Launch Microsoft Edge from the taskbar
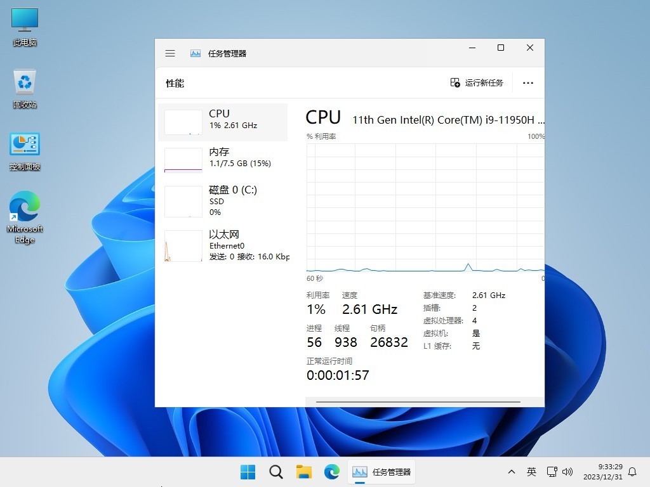 pos(331,472)
